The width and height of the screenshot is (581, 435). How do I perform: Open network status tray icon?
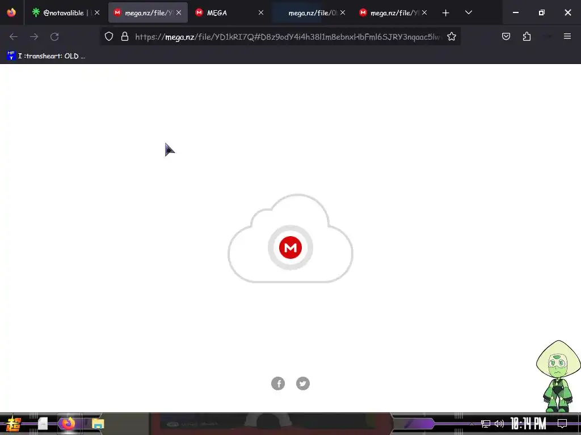click(x=486, y=424)
